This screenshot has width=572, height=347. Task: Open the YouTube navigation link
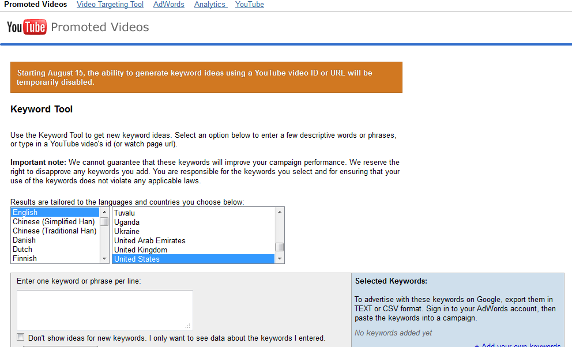click(250, 5)
